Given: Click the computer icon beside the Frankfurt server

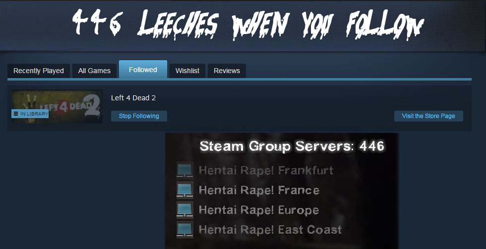Looking at the screenshot, I should click(184, 170).
